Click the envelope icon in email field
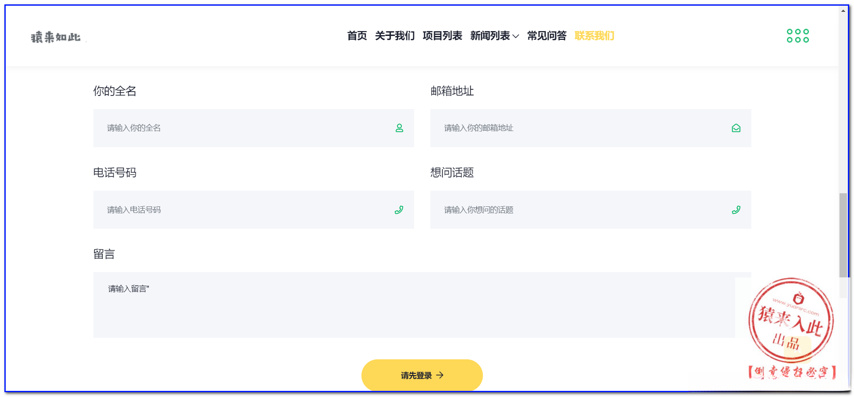 pyautogui.click(x=736, y=128)
